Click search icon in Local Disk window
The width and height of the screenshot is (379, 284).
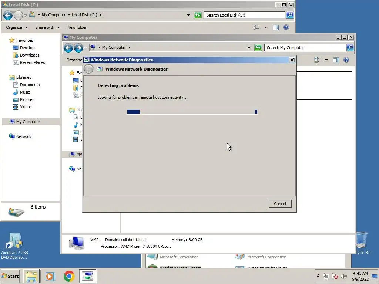[289, 15]
